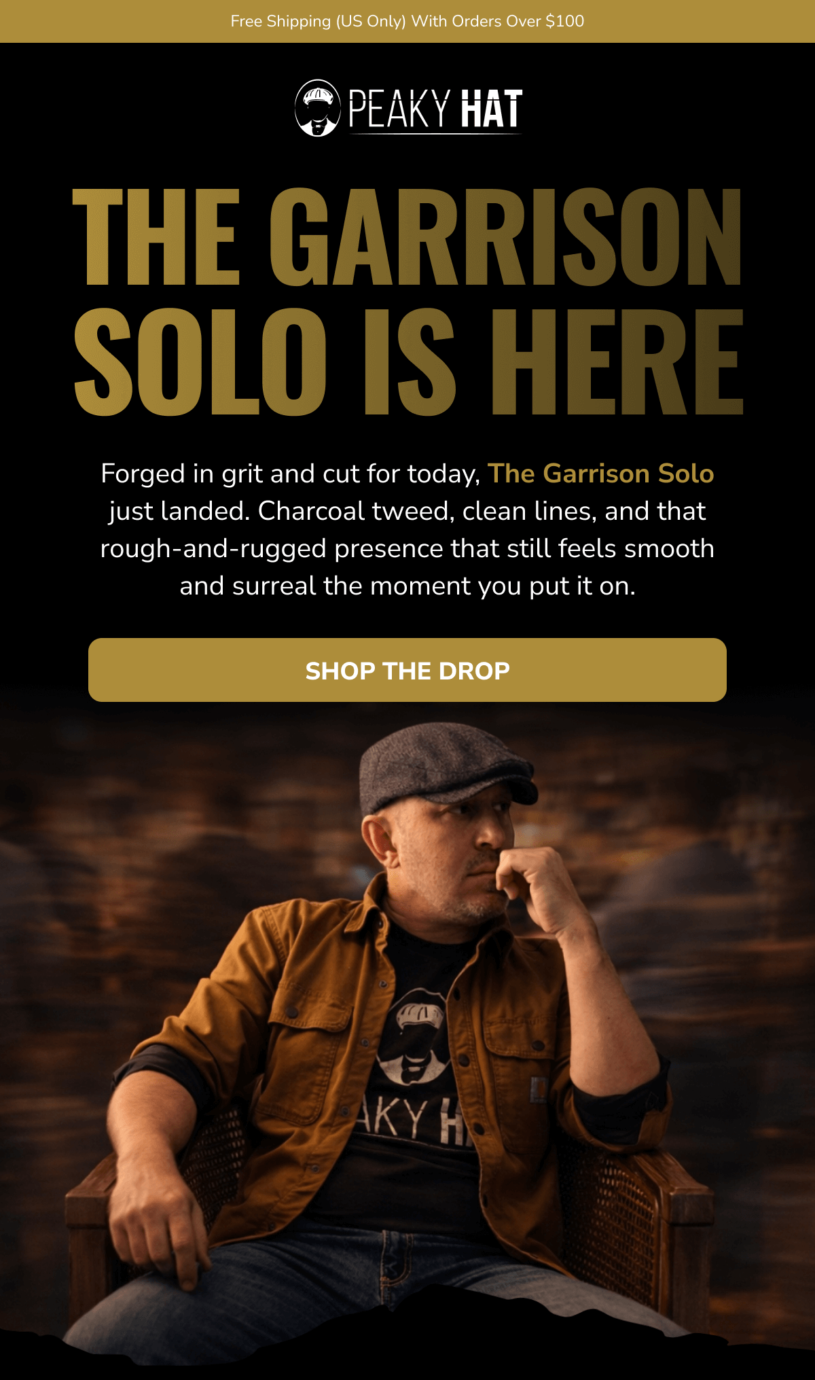
Task: Click the underline beneath the PEAKY HAT wordmark
Action: 435,133
